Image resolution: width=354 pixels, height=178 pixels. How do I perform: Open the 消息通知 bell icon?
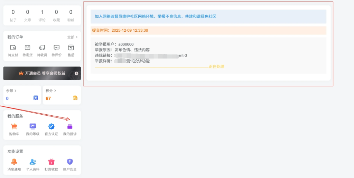point(14,161)
